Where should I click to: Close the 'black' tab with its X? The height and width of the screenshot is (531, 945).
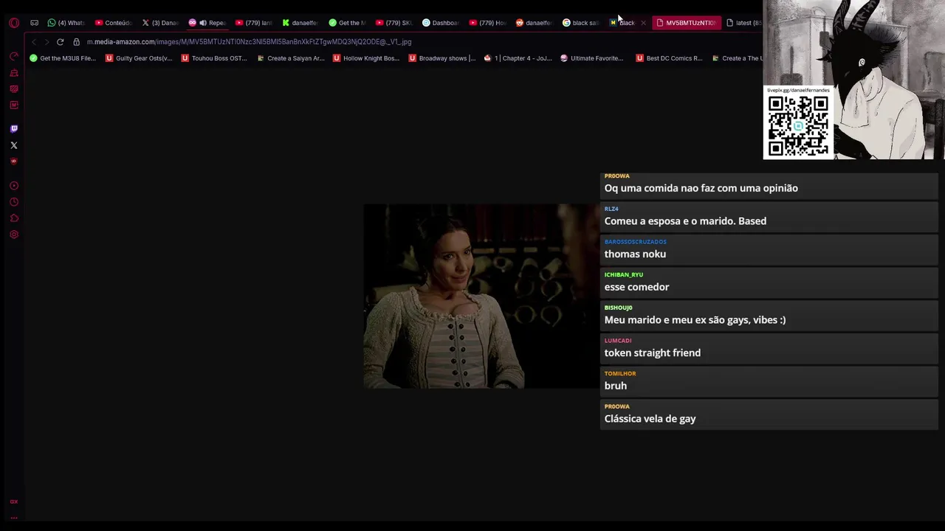(x=643, y=23)
